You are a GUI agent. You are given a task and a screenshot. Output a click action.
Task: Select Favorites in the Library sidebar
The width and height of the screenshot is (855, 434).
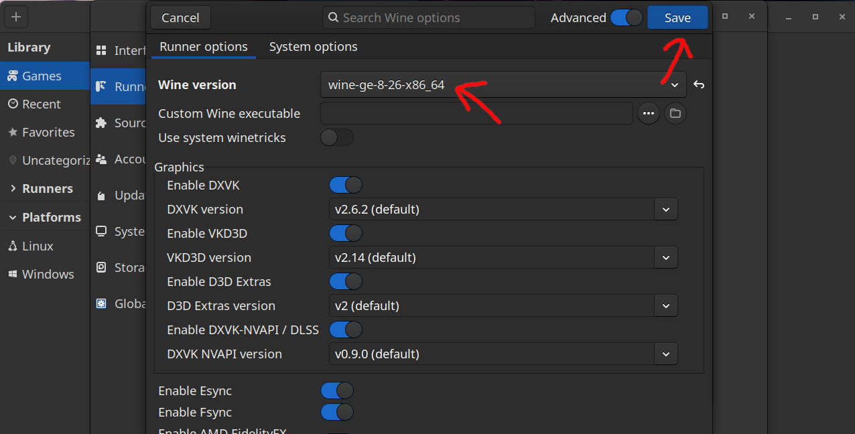(x=45, y=132)
